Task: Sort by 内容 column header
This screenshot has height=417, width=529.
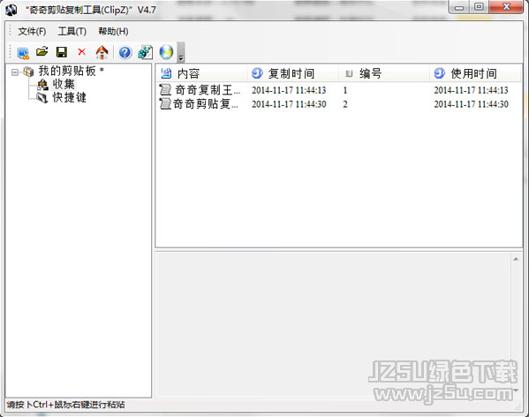Action: pos(201,73)
